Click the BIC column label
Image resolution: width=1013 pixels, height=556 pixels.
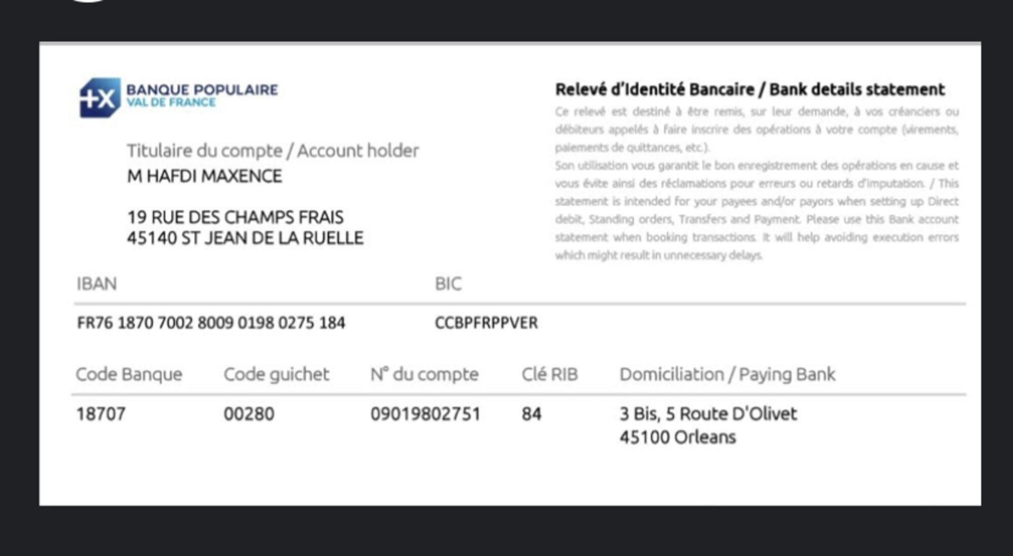click(x=448, y=284)
